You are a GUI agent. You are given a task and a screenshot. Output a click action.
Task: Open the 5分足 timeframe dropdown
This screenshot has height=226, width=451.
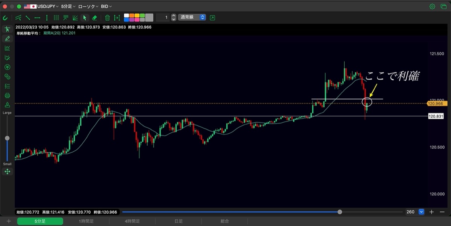point(68,6)
